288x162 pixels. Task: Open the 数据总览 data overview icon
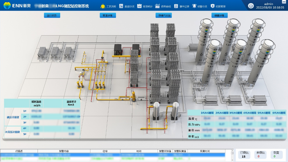click(x=121, y=6)
